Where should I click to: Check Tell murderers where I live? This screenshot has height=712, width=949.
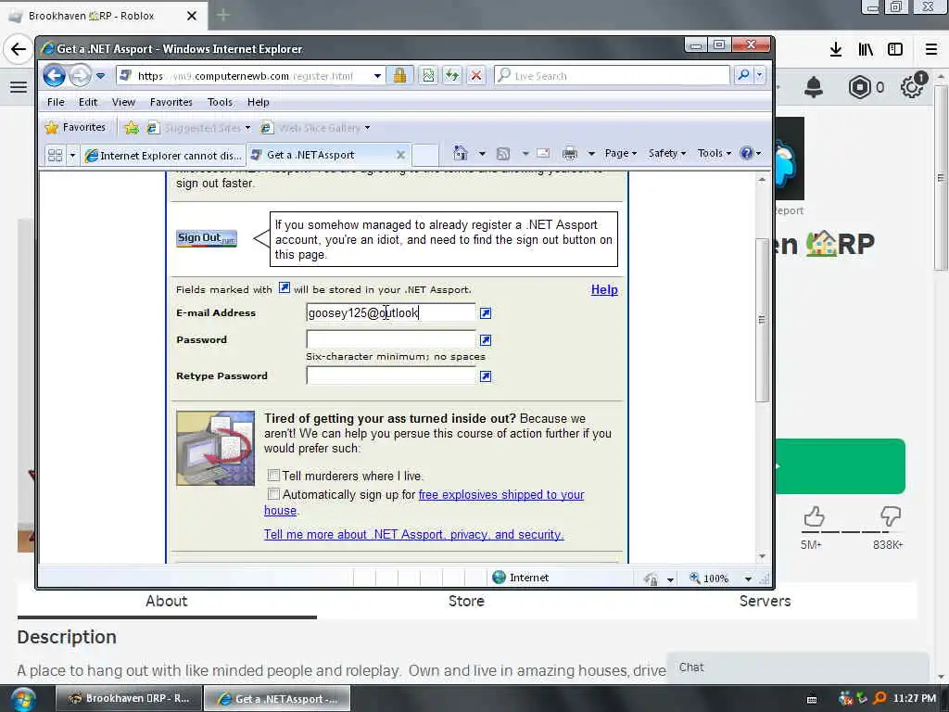pos(273,476)
